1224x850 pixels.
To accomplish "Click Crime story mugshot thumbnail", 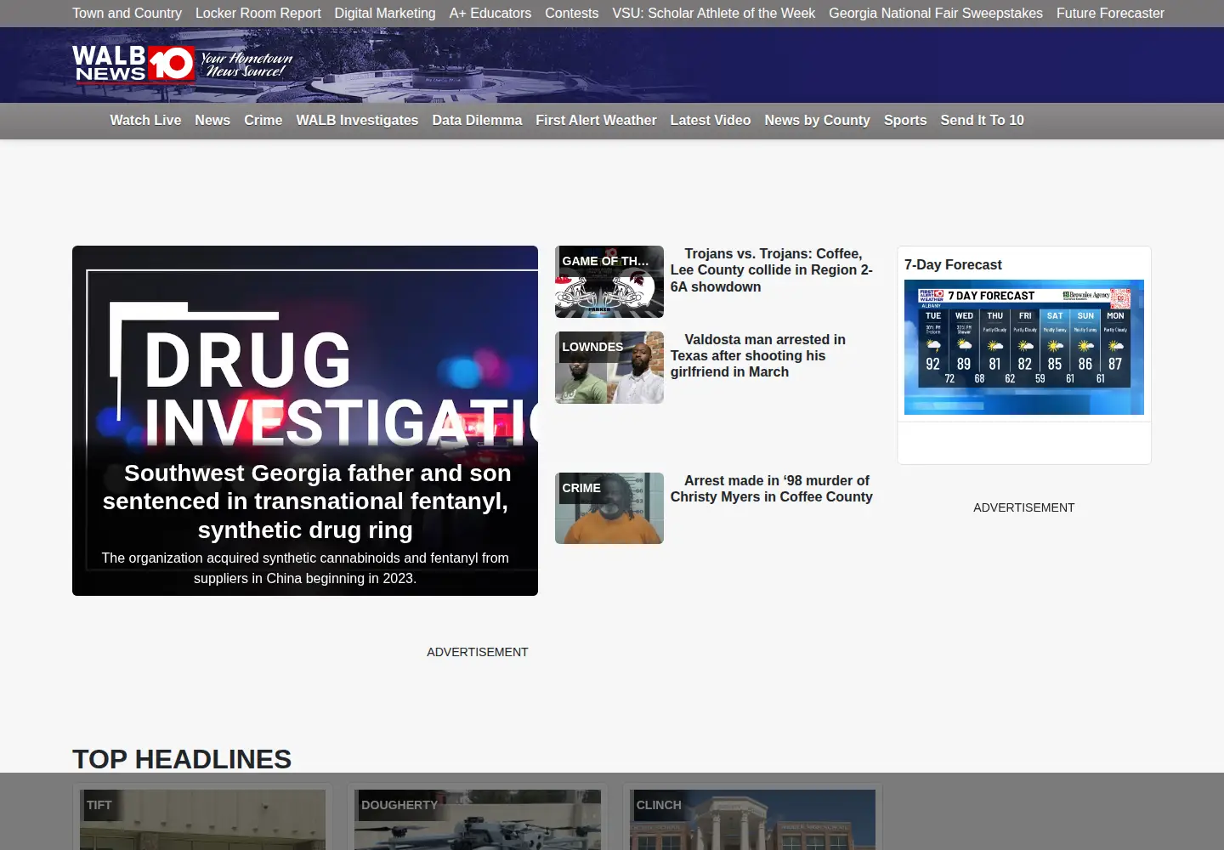I will [609, 508].
